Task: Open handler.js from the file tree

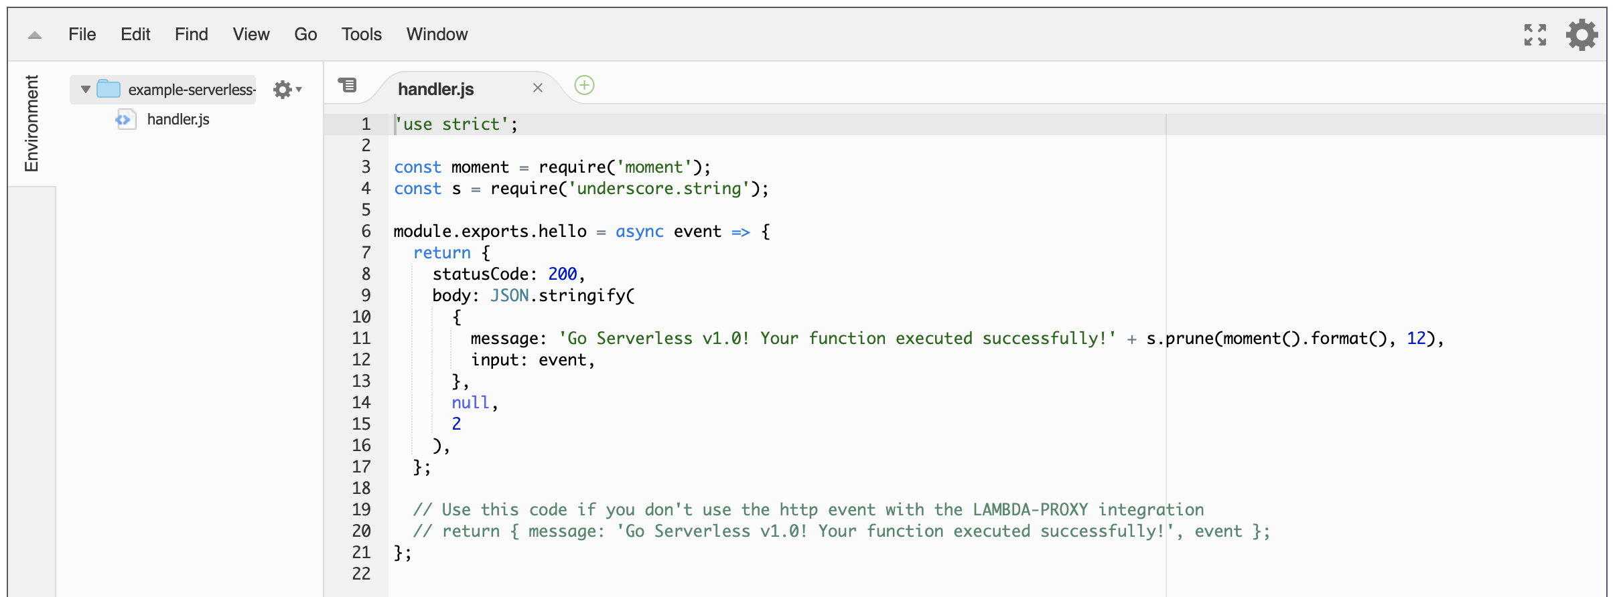Action: coord(178,120)
